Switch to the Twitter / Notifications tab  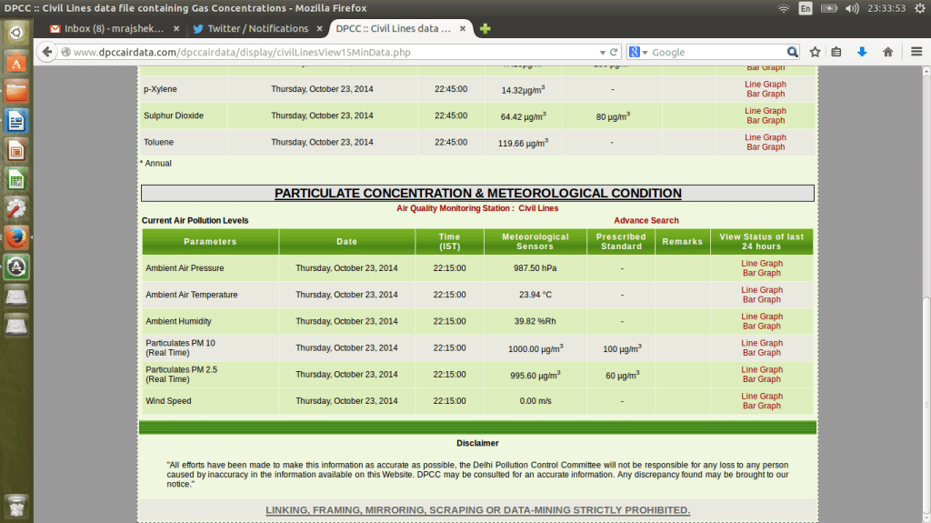click(x=257, y=29)
